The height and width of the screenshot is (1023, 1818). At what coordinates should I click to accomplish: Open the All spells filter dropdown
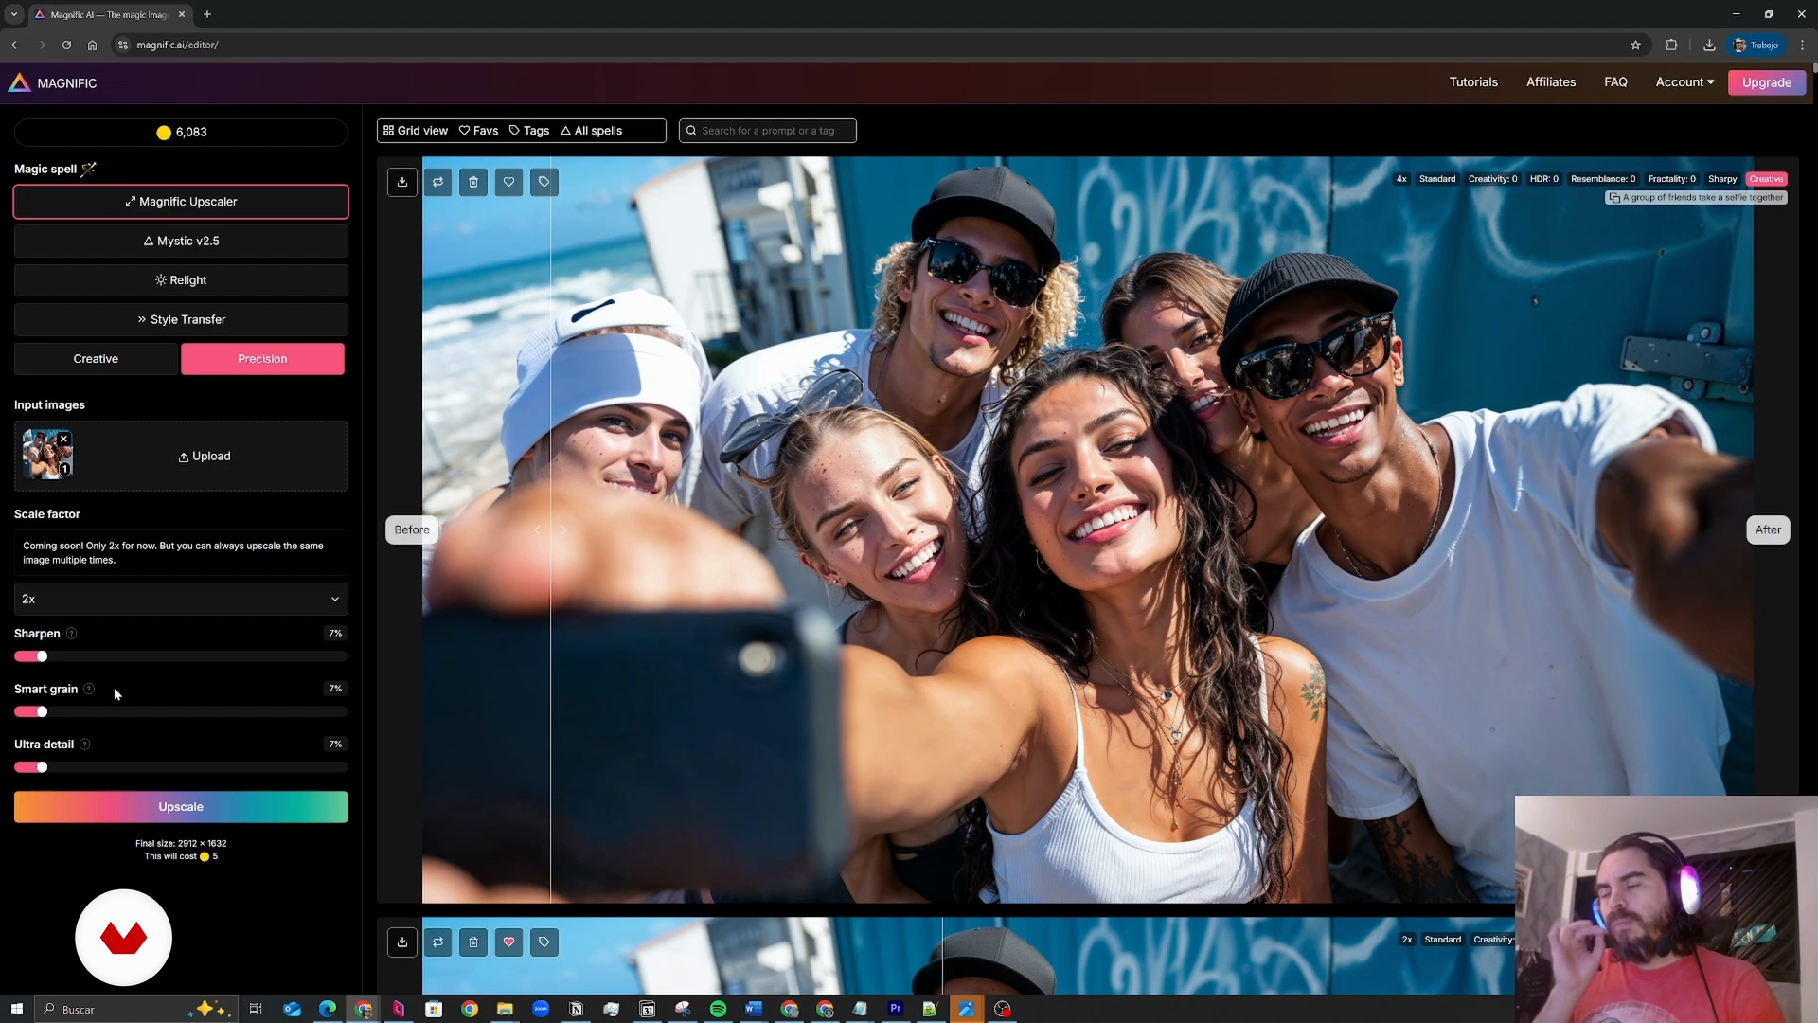click(592, 131)
